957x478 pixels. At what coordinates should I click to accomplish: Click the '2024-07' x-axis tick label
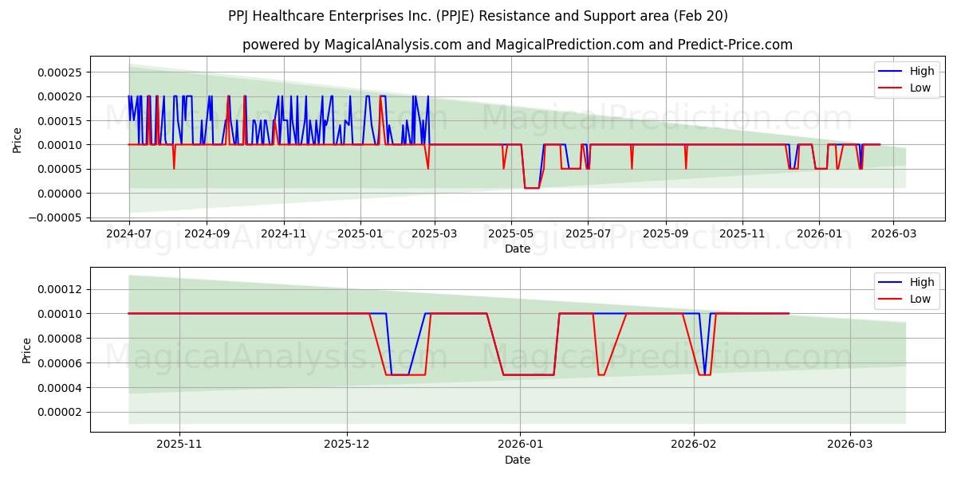click(x=129, y=233)
